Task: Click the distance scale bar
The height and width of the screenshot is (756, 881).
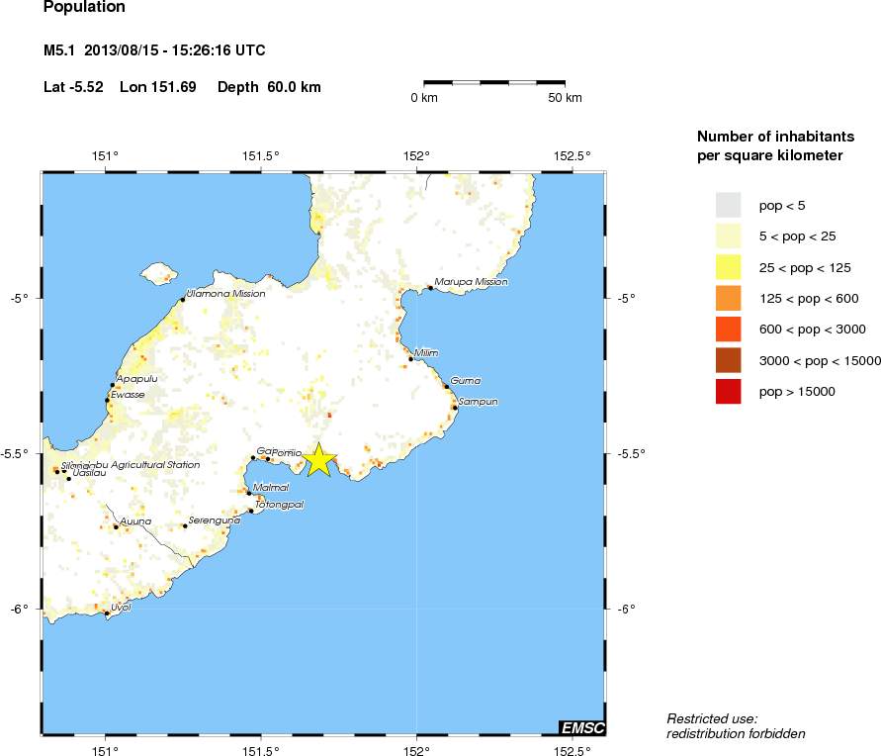Action: pyautogui.click(x=494, y=83)
